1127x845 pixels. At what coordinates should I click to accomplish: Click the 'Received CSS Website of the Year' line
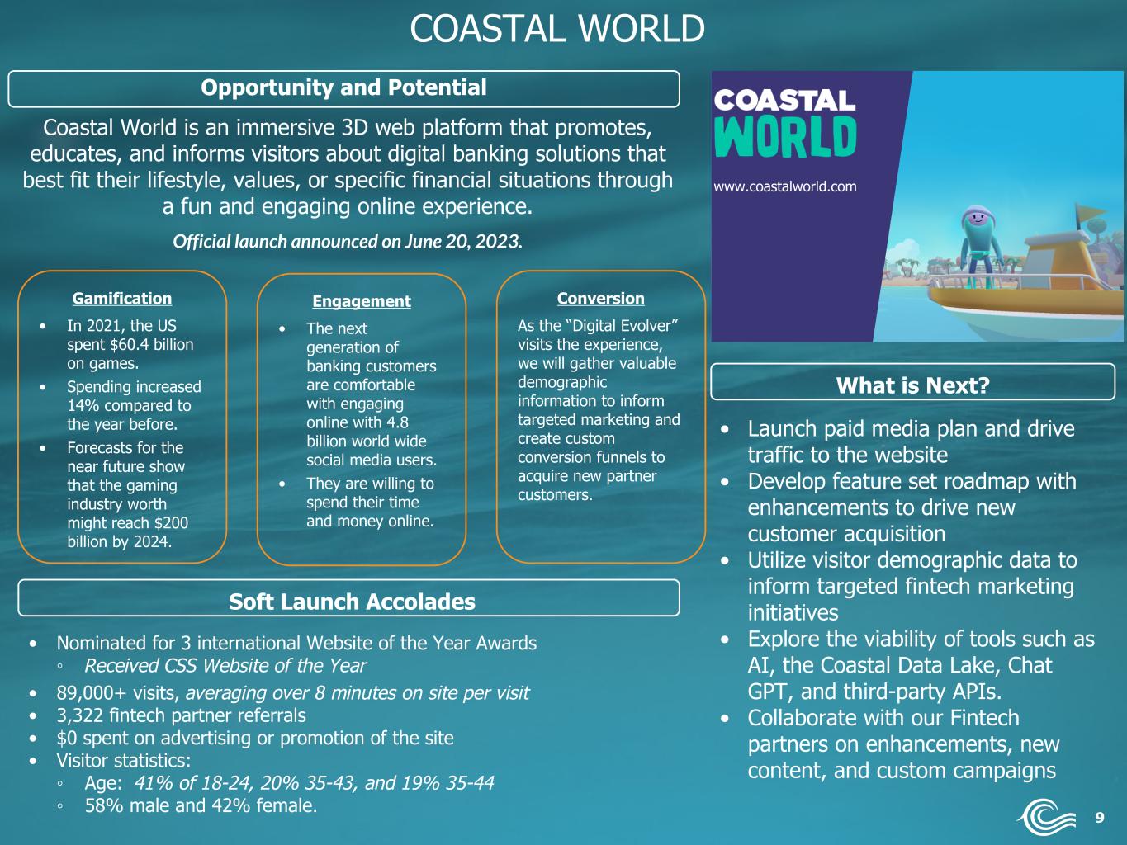click(x=225, y=665)
